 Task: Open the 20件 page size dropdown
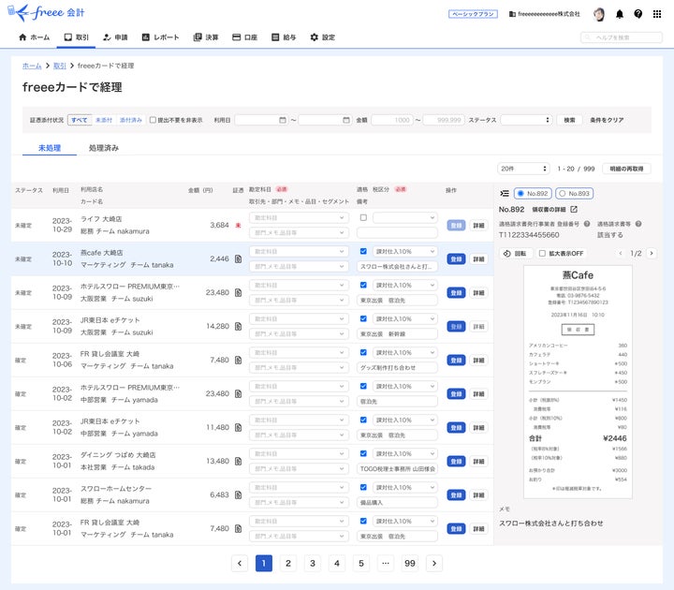tap(522, 169)
